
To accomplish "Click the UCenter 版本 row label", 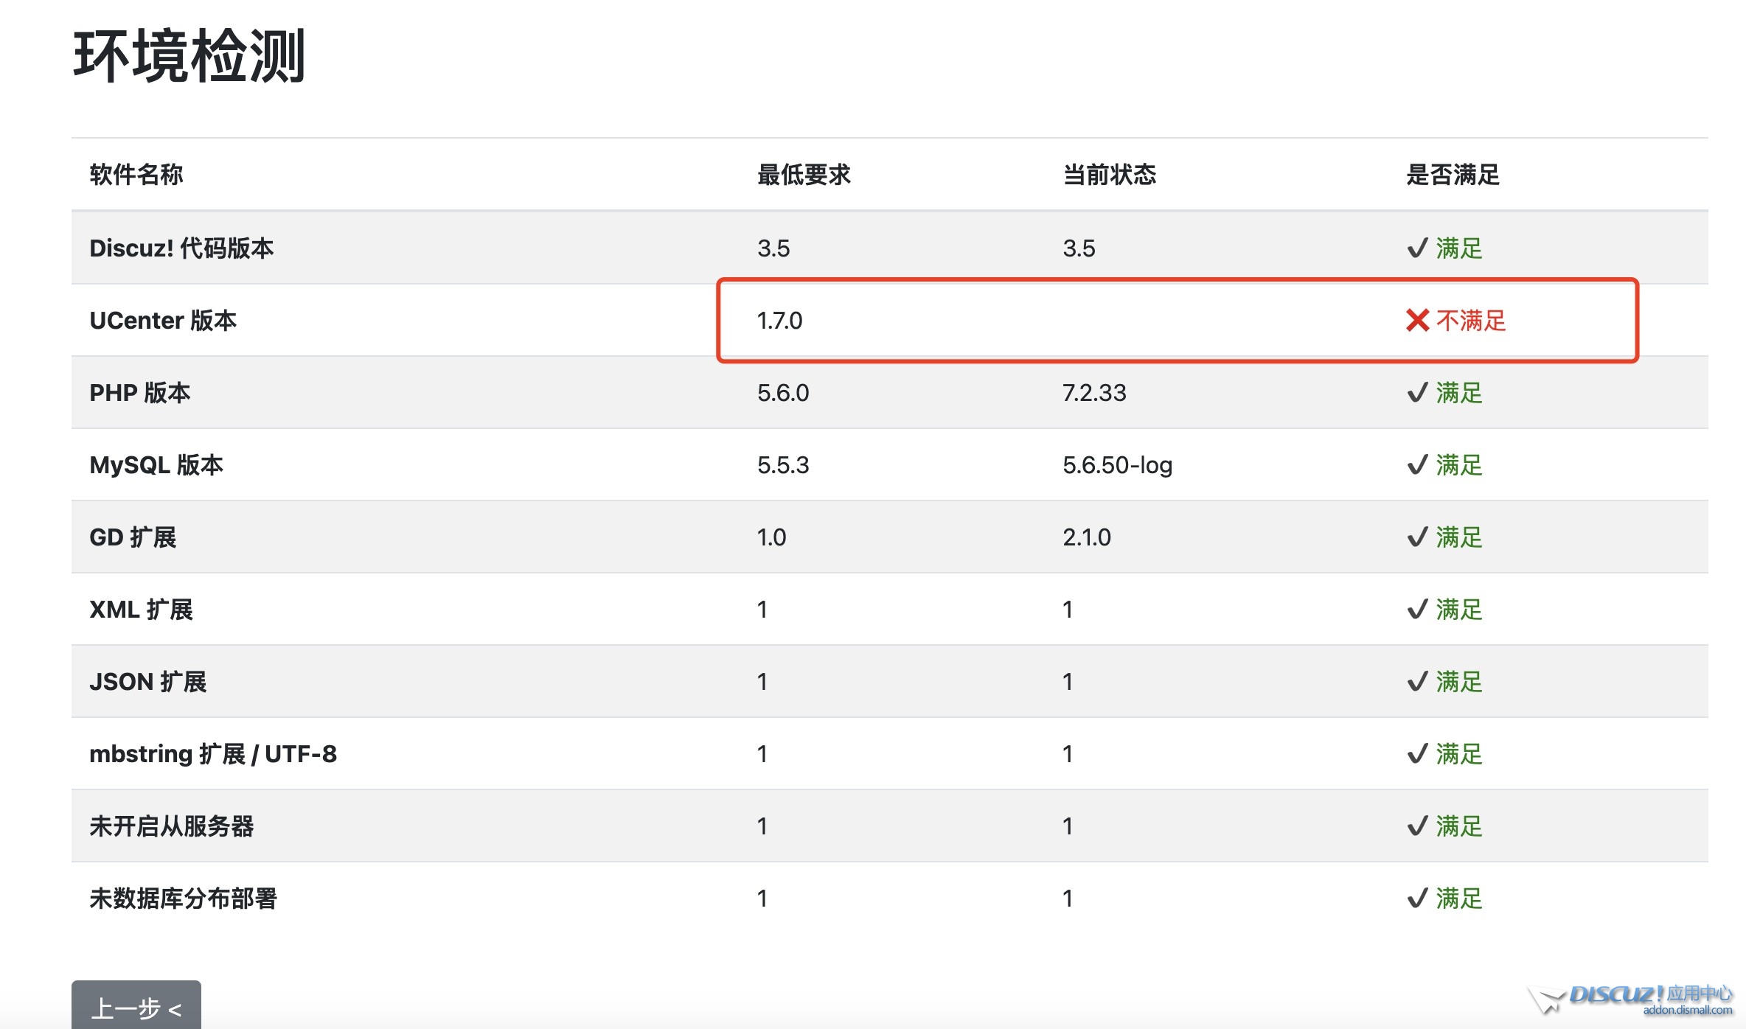I will coord(163,321).
